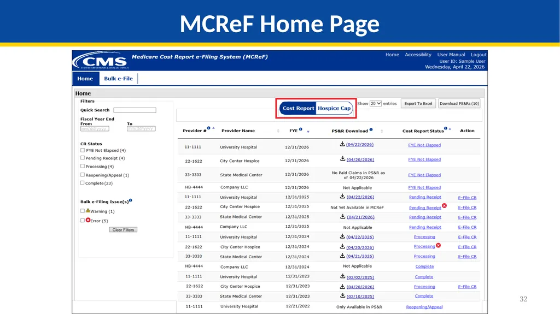This screenshot has width=560, height=314.
Task: Click provider number HB-4444 for 12/31/2026
Action: pyautogui.click(x=194, y=187)
